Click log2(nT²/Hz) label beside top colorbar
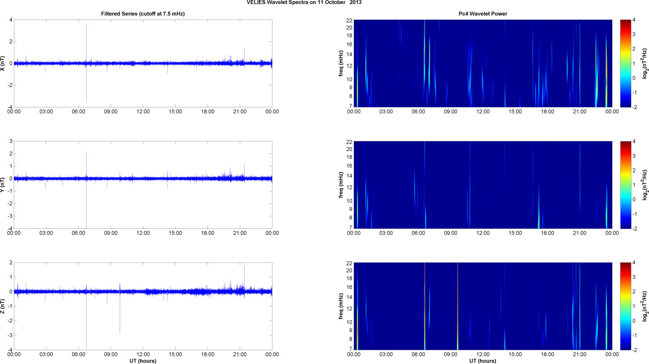 tap(645, 63)
